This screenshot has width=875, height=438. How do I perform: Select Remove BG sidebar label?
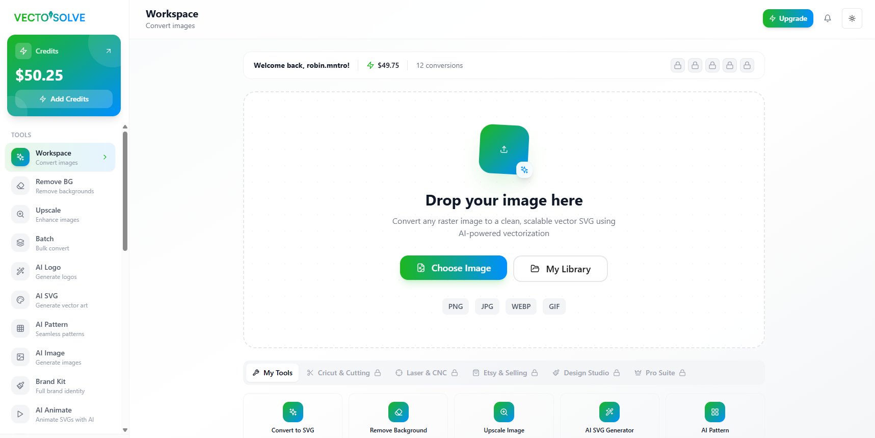pyautogui.click(x=54, y=182)
